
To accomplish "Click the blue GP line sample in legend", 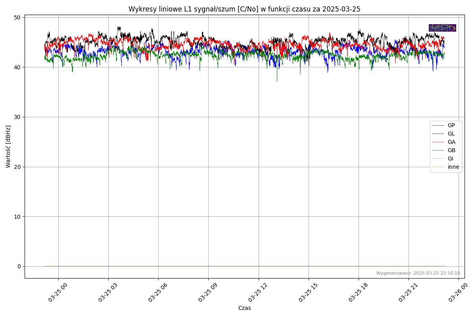I will click(438, 125).
